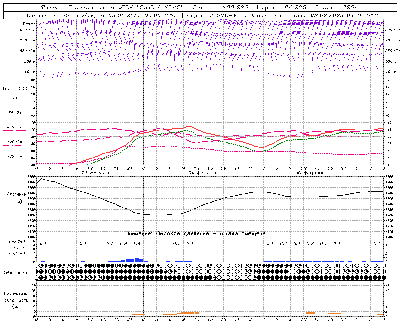The height and width of the screenshot is (322, 402).
Task: Click the "(мм/3ч.)" precipitation unit label
Action: [16, 241]
